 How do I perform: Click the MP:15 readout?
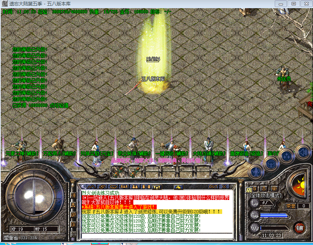(41, 229)
